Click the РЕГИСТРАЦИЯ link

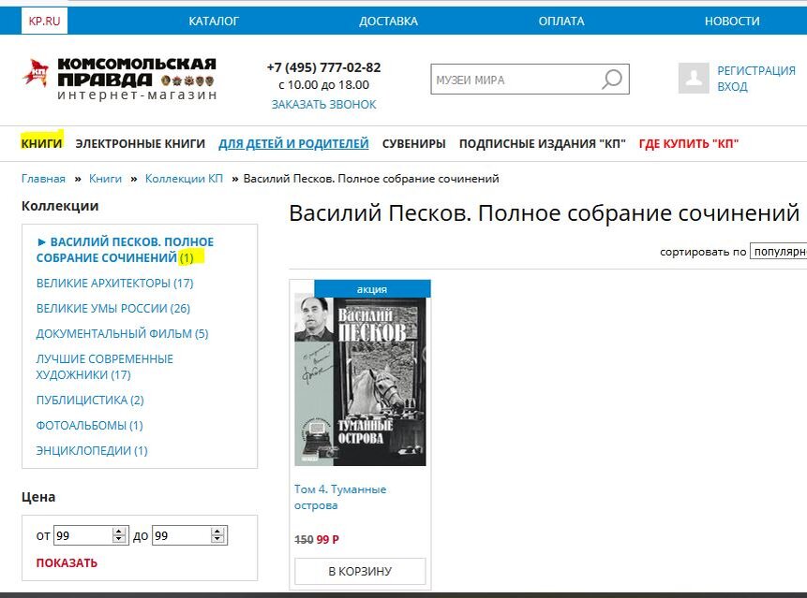pos(756,70)
